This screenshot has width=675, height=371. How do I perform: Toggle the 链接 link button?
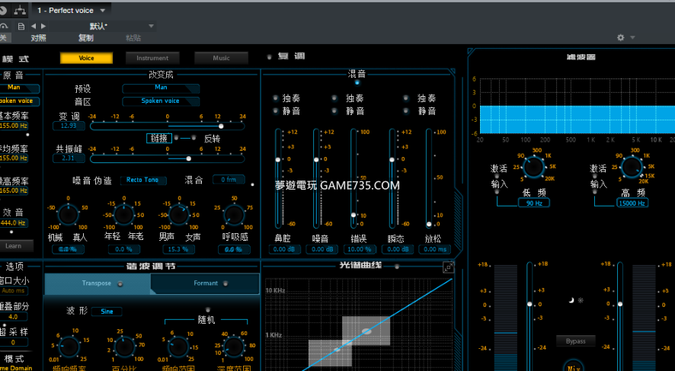pos(158,138)
